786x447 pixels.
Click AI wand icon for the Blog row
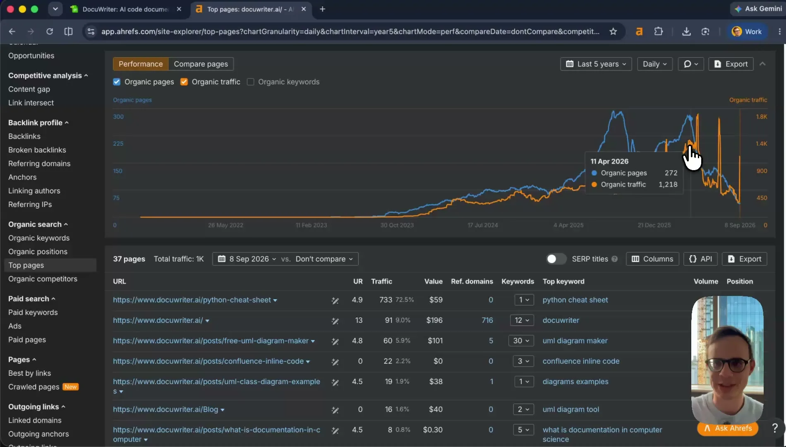335,410
